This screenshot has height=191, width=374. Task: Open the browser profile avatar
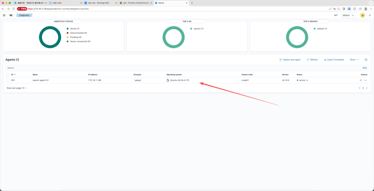pyautogui.click(x=366, y=9)
